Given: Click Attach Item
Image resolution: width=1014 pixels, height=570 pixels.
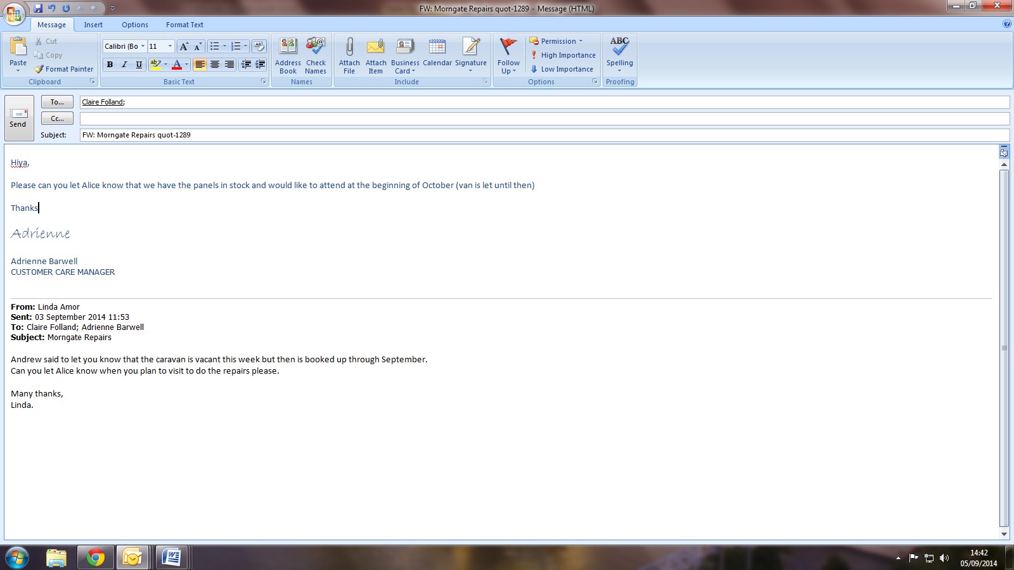Looking at the screenshot, I should pos(376,56).
